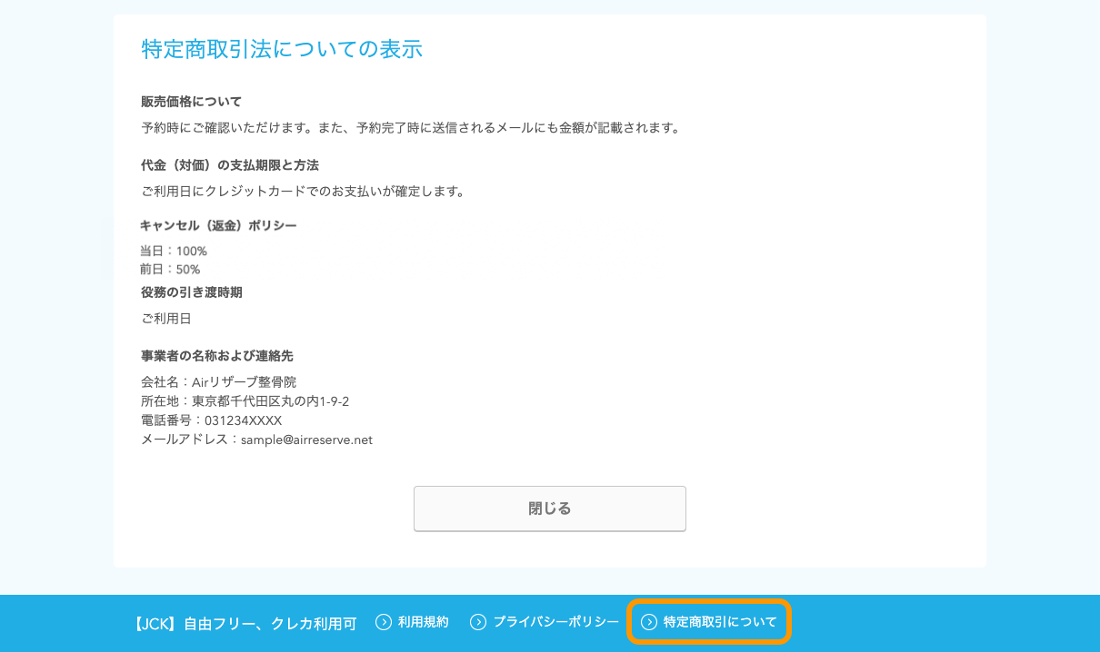The width and height of the screenshot is (1100, 652).
Task: Click the arrow icon beside 利用規約
Action: [384, 622]
